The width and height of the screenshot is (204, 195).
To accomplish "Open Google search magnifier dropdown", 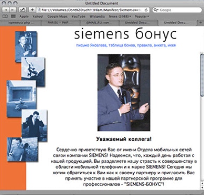I will pos(156,10).
